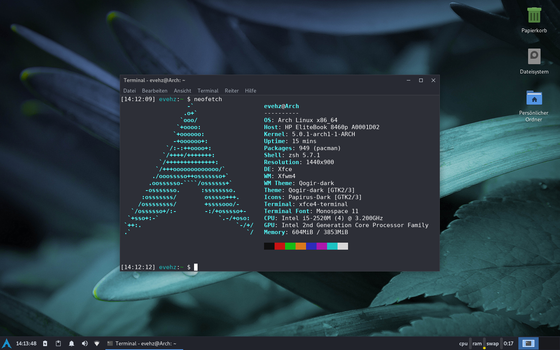Click the workspace switcher thumbnail

coord(528,343)
